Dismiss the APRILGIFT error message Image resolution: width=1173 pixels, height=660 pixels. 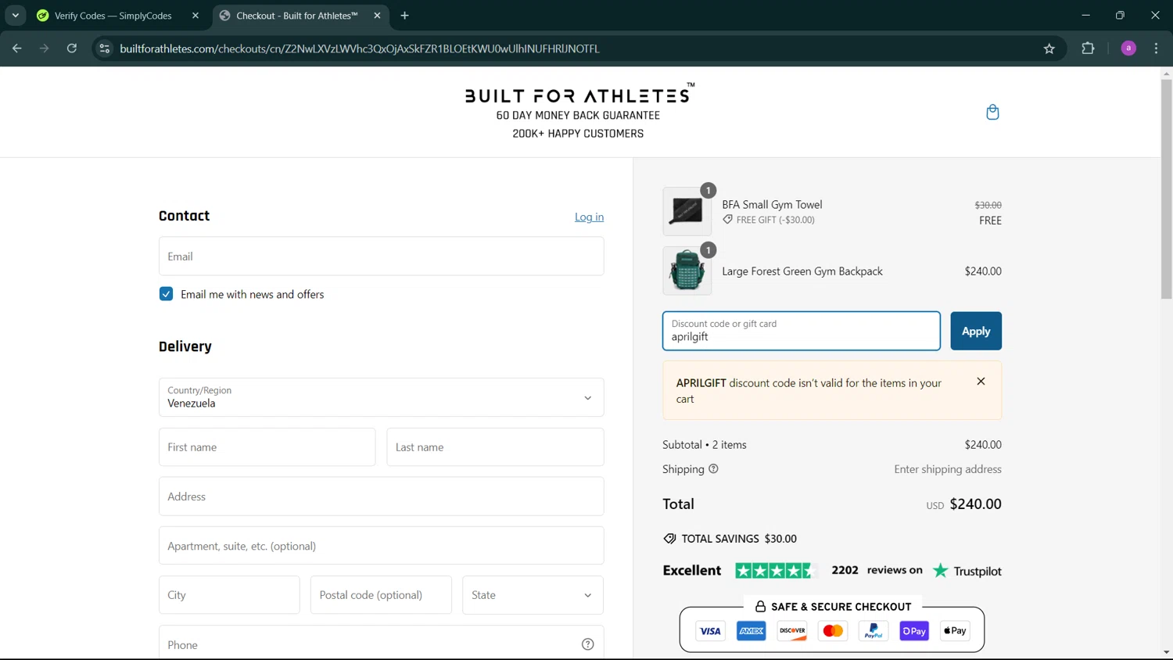[x=981, y=382]
